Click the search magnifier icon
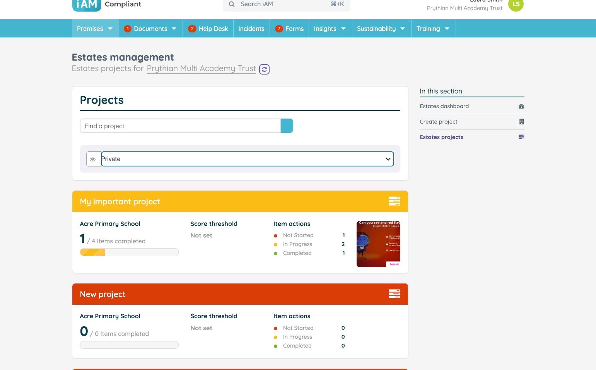The image size is (596, 370). (x=232, y=4)
